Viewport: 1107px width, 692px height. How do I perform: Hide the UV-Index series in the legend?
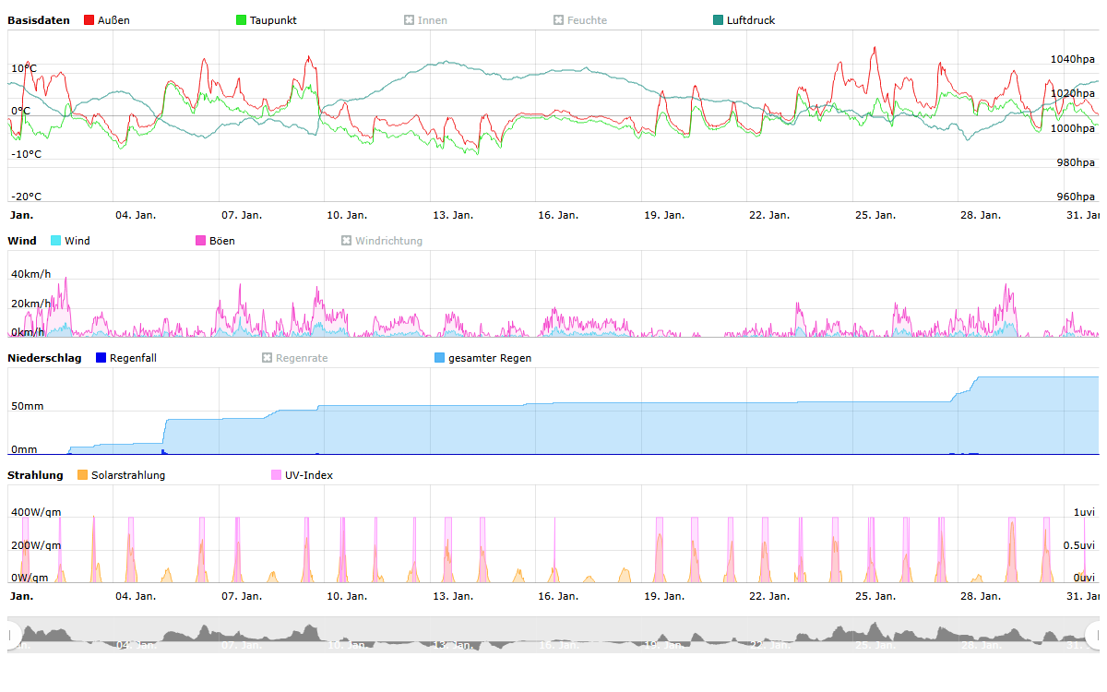[277, 475]
